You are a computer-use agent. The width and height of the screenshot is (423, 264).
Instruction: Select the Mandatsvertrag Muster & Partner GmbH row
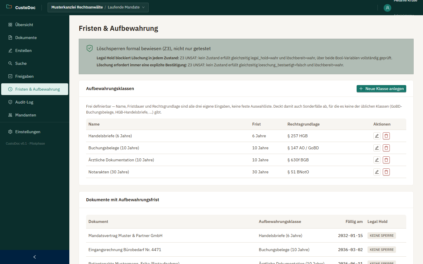pyautogui.click(x=246, y=236)
